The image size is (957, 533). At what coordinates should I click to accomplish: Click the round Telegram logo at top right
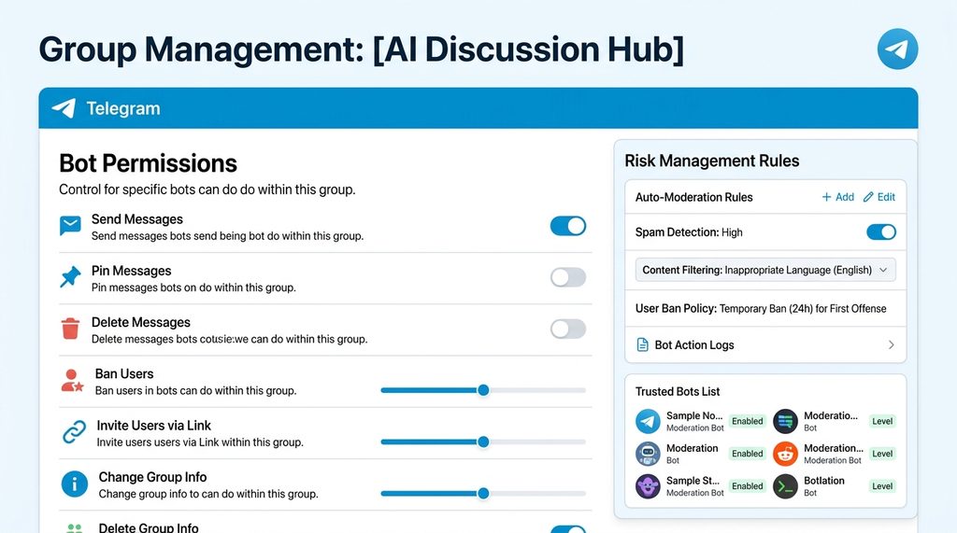pyautogui.click(x=897, y=49)
